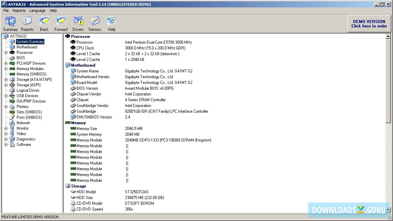Select BIOS in the sidebar tree
This screenshot has height=221, width=393.
point(21,58)
